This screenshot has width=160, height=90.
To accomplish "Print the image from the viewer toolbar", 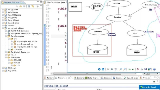I will pyautogui.click(x=142, y=69).
